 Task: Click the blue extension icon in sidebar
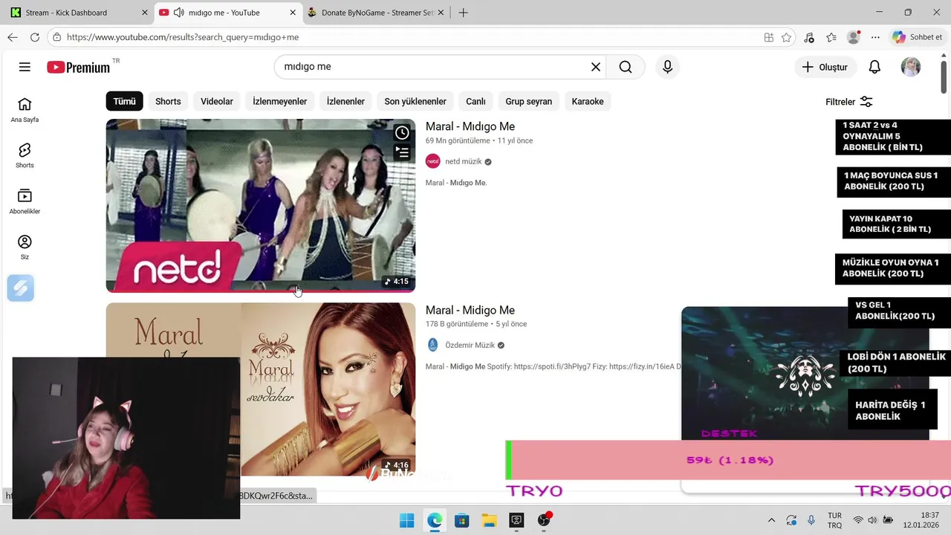(21, 288)
